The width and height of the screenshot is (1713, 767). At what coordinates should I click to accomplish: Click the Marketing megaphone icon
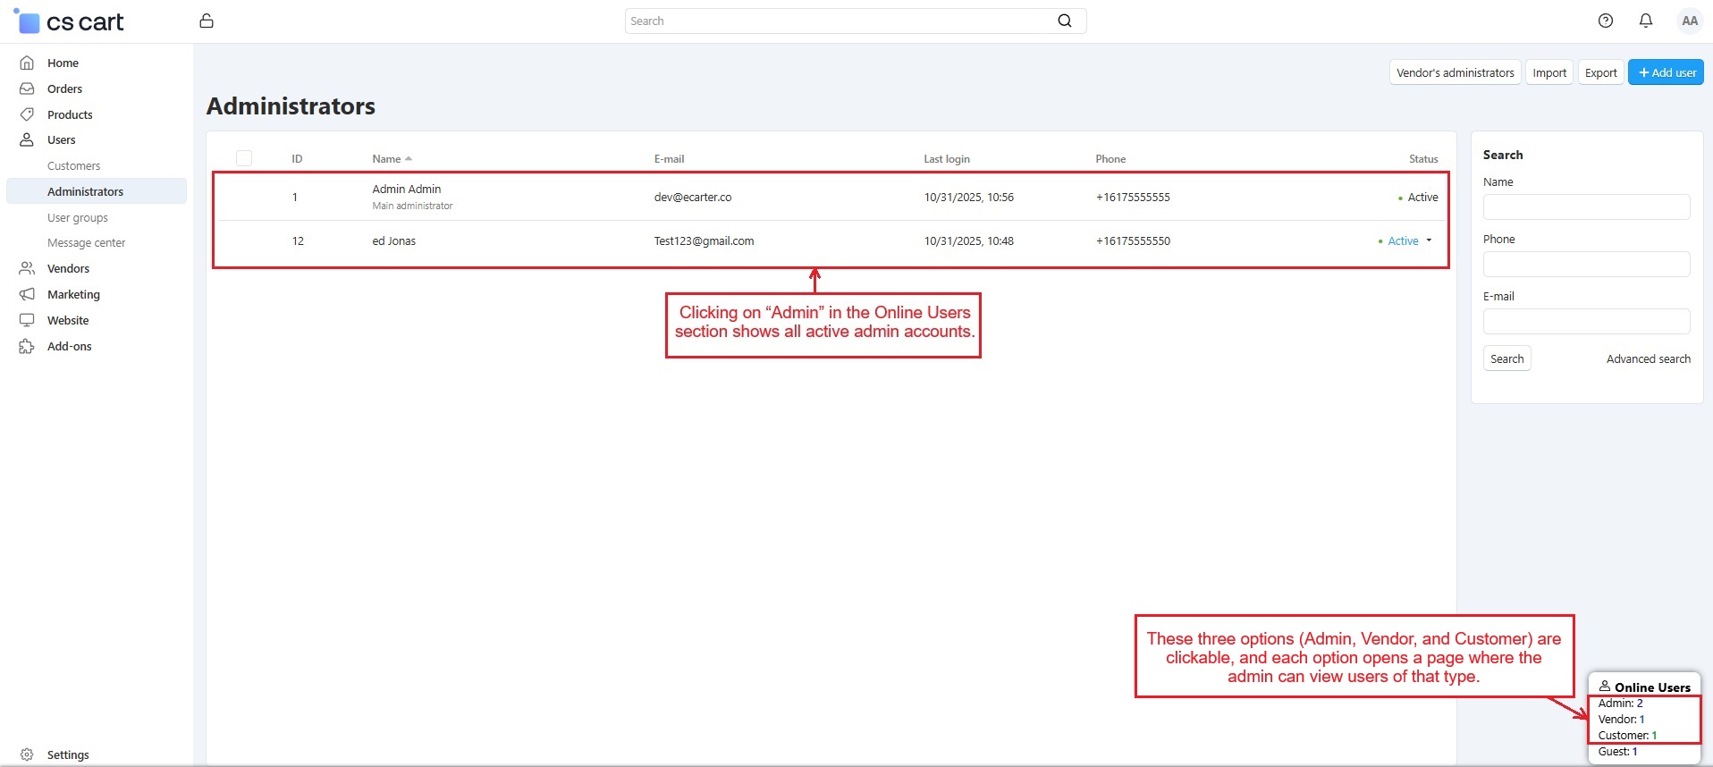27,294
